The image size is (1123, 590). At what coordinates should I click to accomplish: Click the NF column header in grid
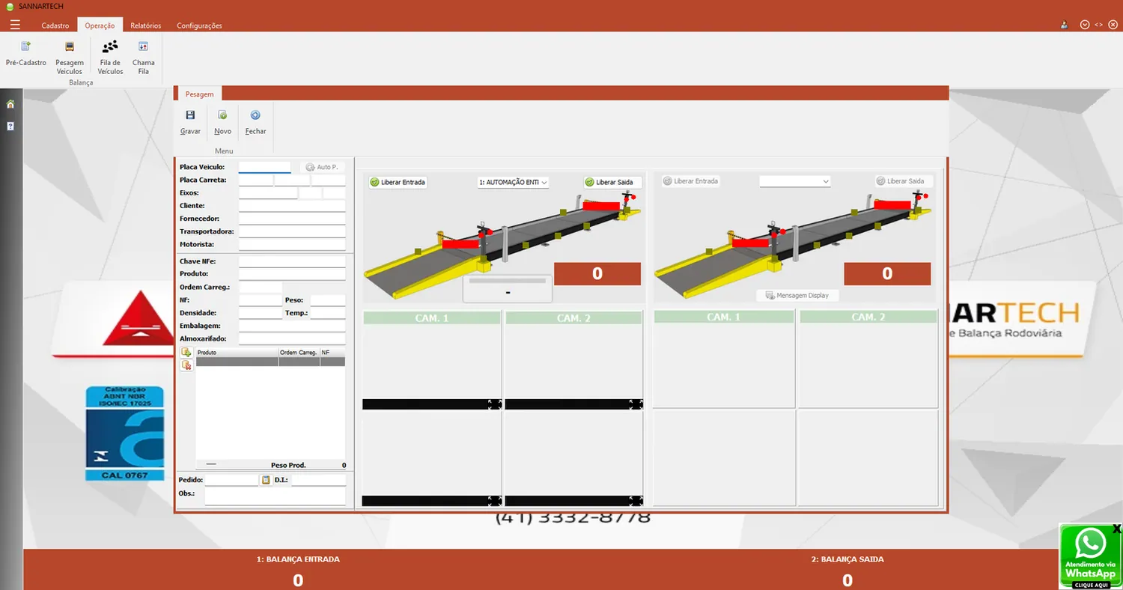(x=332, y=352)
